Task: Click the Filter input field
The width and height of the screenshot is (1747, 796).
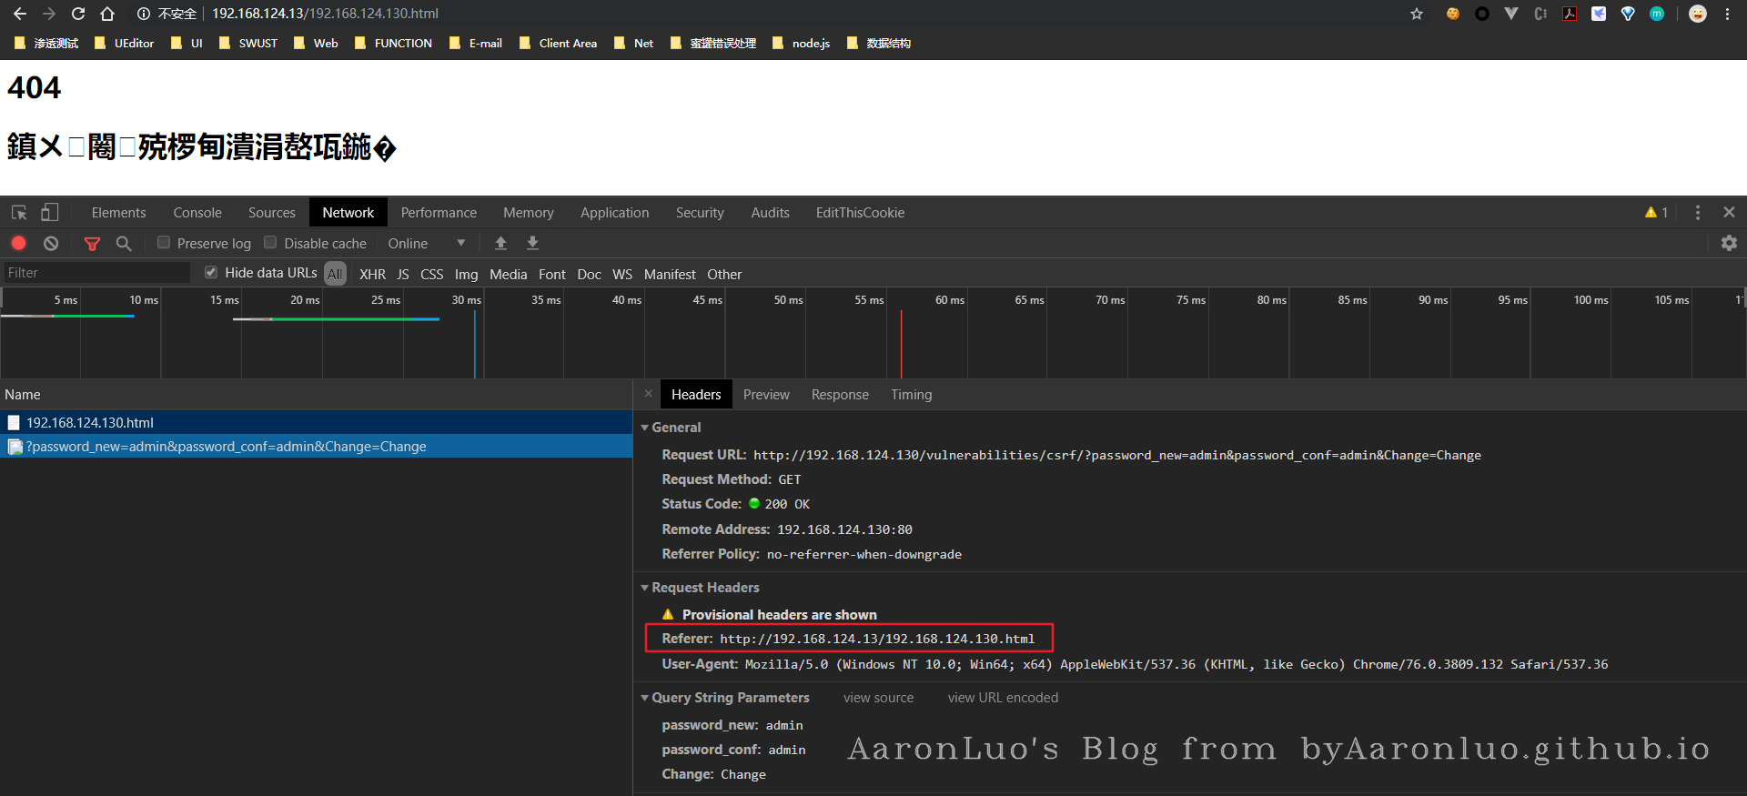Action: click(x=96, y=273)
